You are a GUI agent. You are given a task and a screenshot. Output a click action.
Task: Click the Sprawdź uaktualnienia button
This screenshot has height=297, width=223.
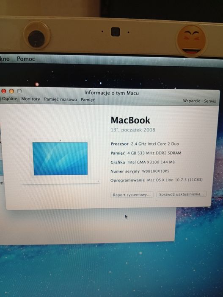click(x=182, y=194)
